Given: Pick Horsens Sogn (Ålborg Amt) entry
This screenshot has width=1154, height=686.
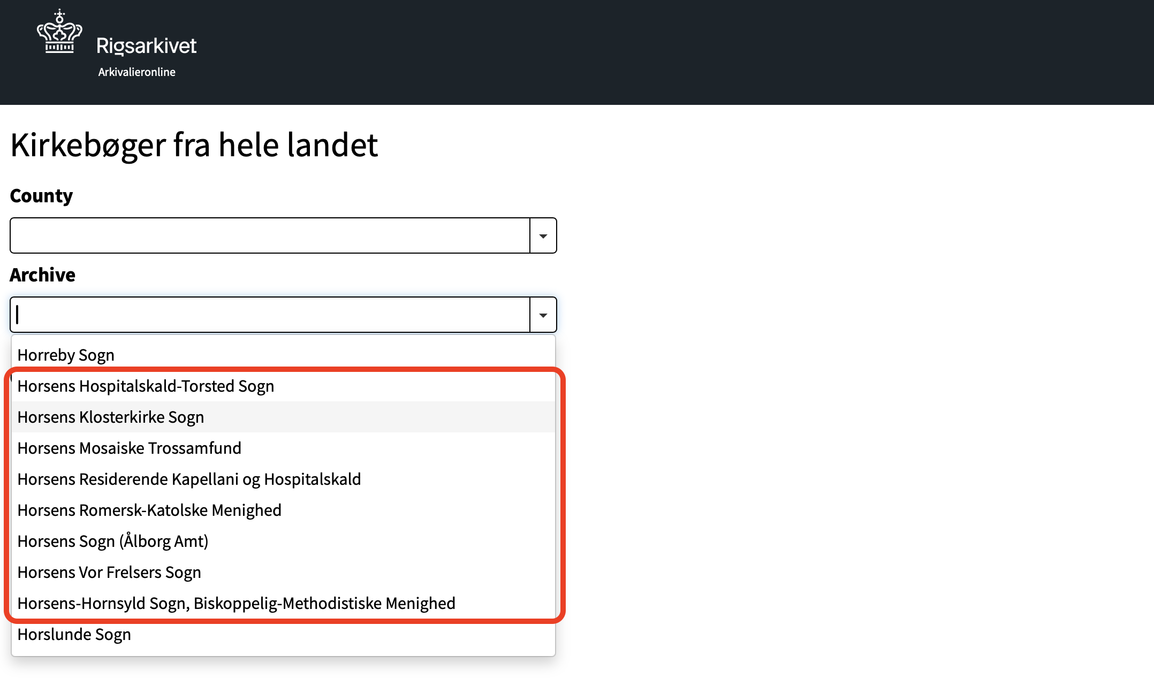Looking at the screenshot, I should [x=283, y=541].
